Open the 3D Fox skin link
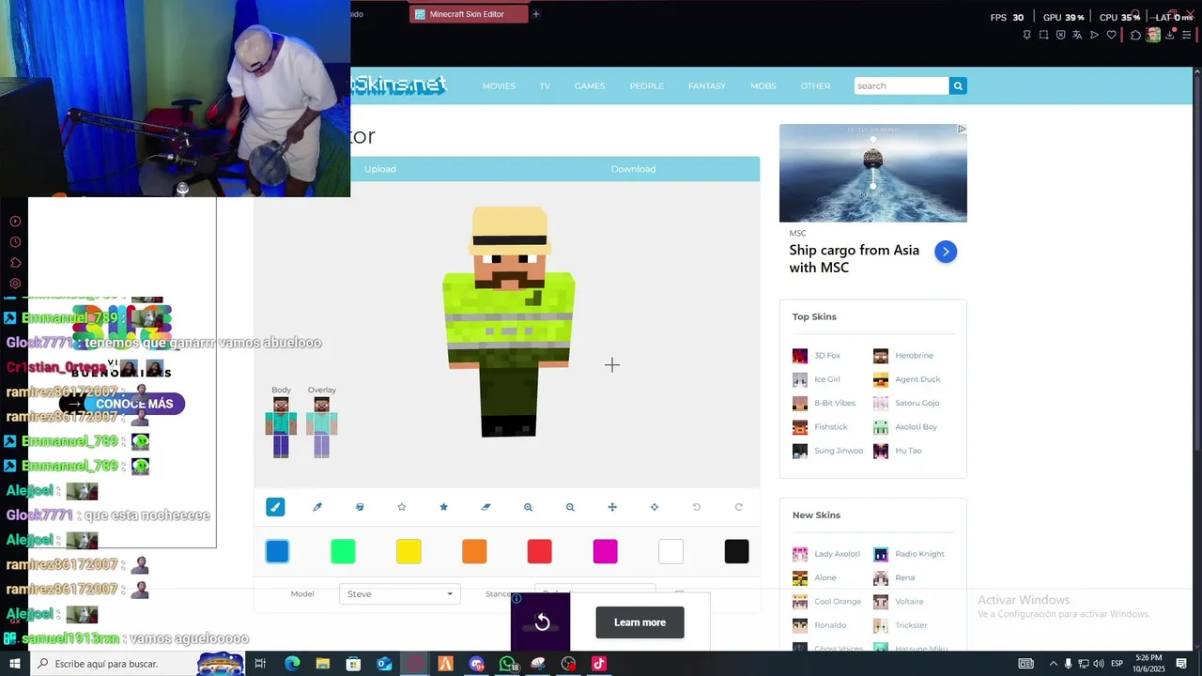 827,356
